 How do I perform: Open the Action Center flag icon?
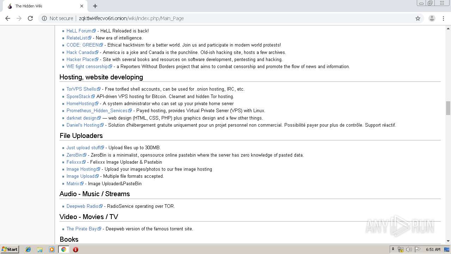coord(418,249)
